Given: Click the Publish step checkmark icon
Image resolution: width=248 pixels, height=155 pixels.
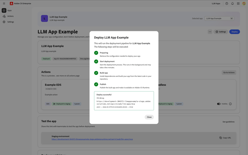Looking at the screenshot, I should coord(96,84).
